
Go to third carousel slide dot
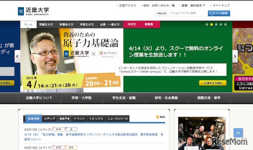(x=216, y=25)
